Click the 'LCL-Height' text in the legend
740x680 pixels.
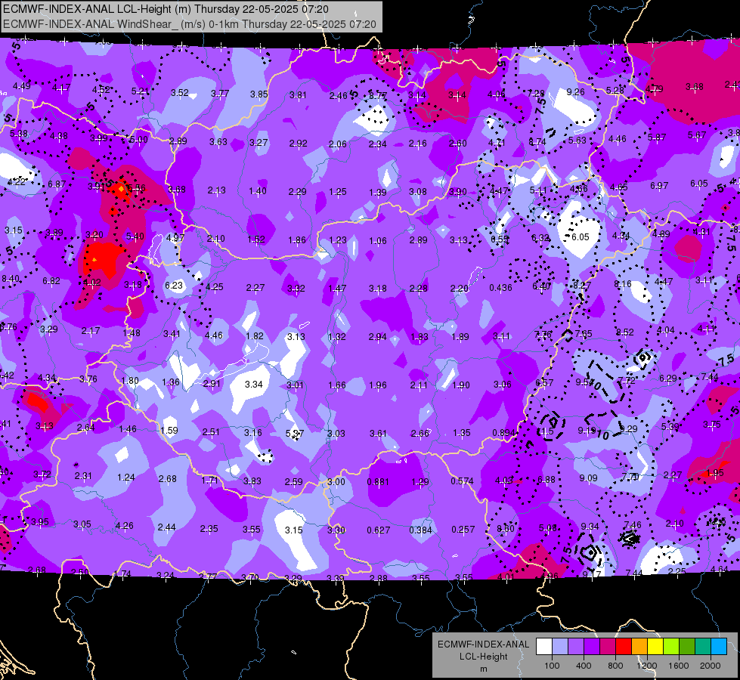tap(483, 657)
